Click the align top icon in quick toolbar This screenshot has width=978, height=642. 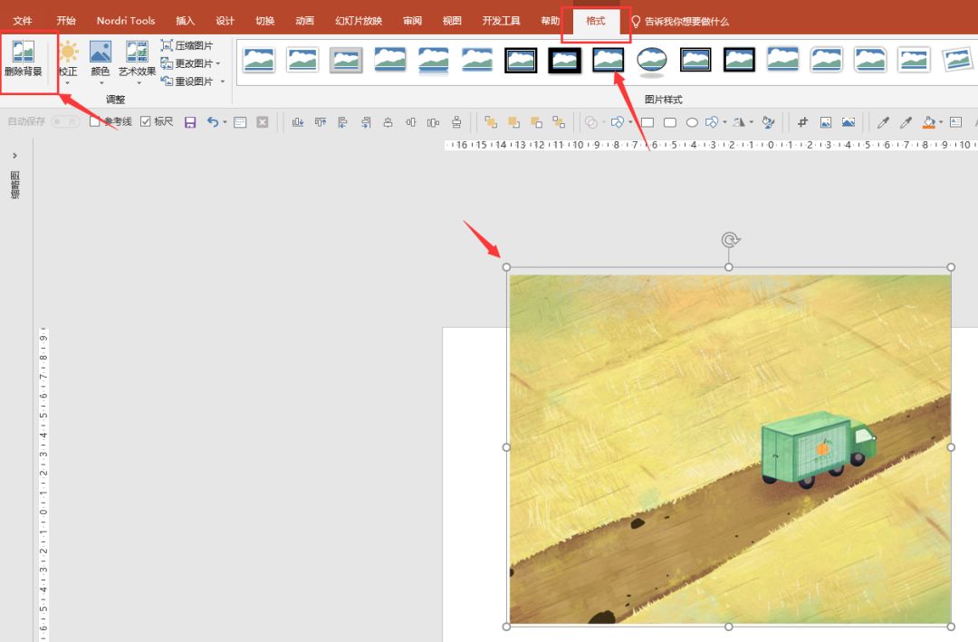point(320,122)
